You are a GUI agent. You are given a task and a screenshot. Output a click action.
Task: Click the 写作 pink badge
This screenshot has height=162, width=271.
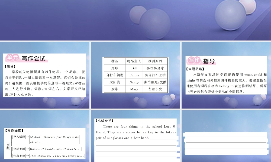tap(194, 60)
